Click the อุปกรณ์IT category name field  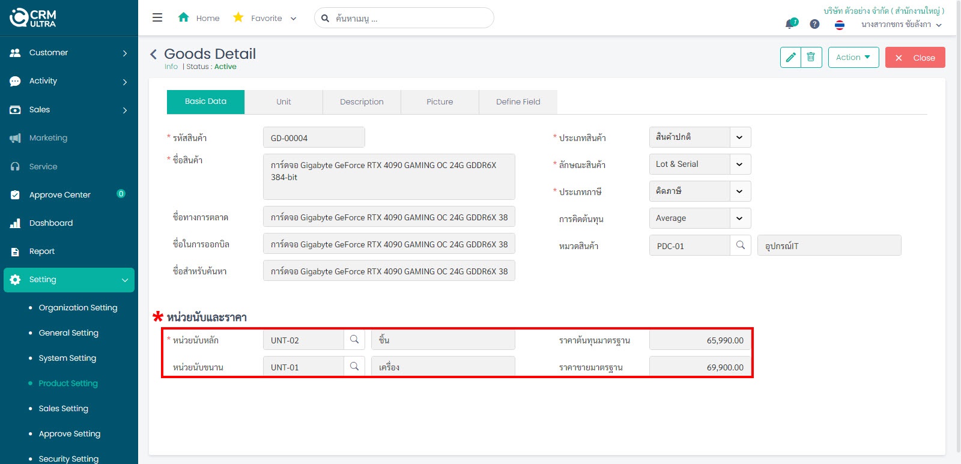tap(829, 246)
